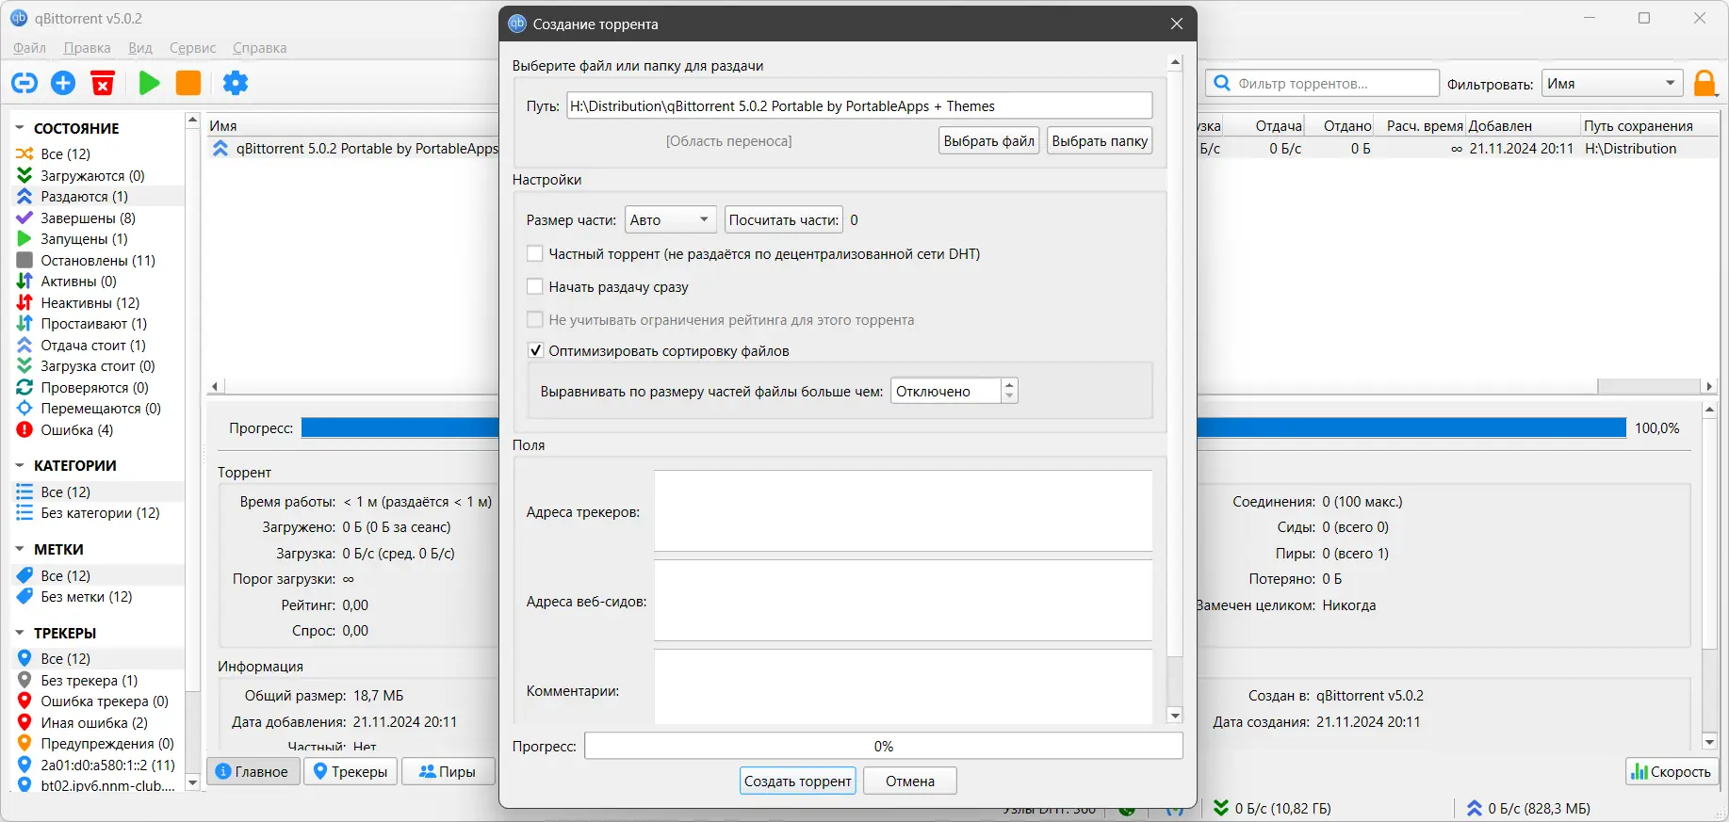Select the 'Загрузка стоит (0)' status filter
Screen dimensions: 1729x822
point(97,365)
